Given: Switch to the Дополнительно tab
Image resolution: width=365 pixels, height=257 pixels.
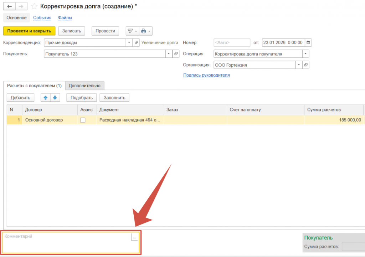Looking at the screenshot, I should [x=85, y=86].
